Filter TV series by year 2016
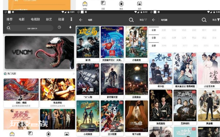The width and height of the screenshot is (220, 137). 196,46
